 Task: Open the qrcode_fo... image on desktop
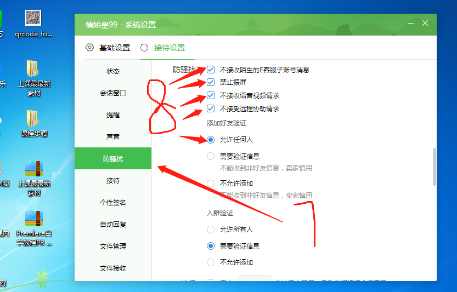click(x=33, y=24)
